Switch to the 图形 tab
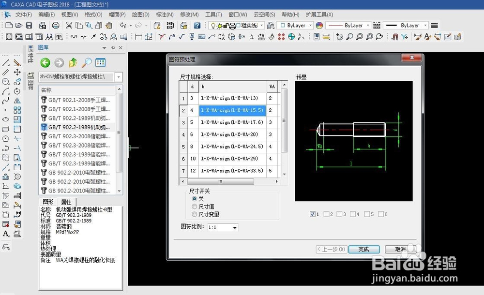The height and width of the screenshot is (295, 484). [48, 202]
